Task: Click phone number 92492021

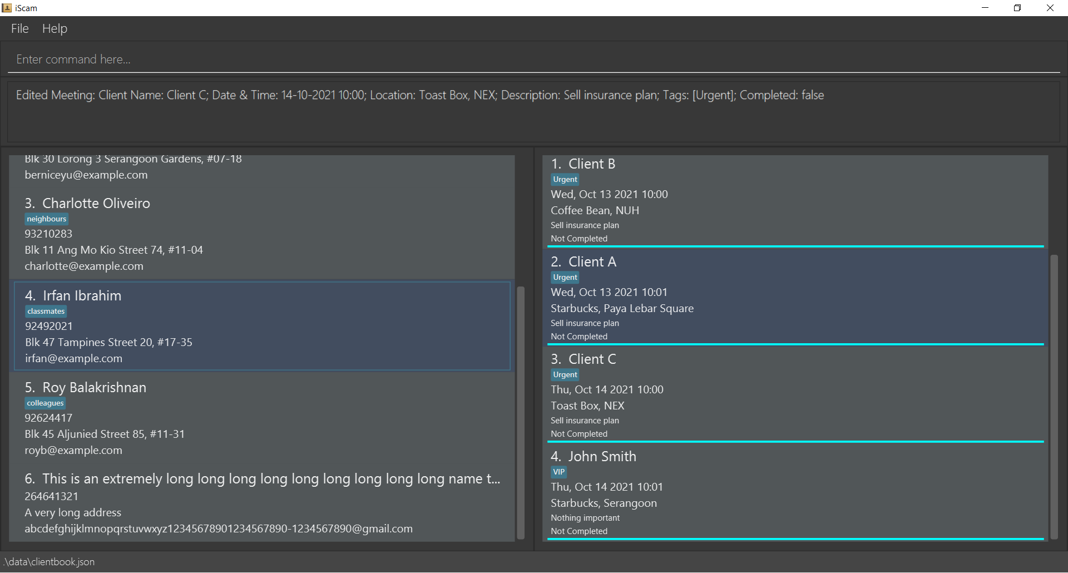Action: point(49,326)
